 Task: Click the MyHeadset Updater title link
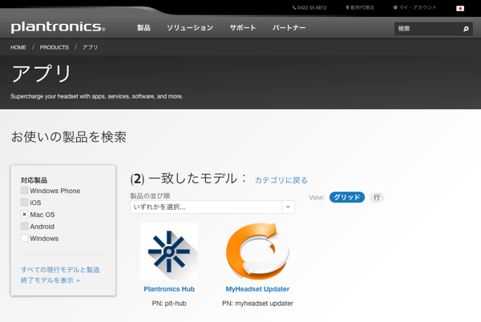257,289
